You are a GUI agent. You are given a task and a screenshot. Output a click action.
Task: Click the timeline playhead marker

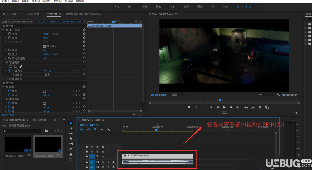156,129
